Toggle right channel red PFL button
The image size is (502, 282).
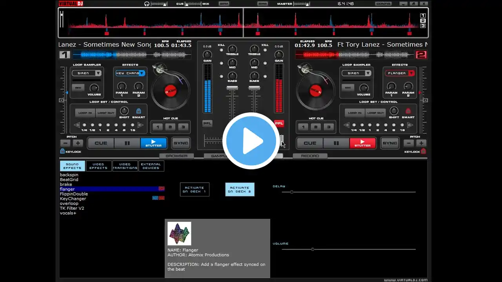tap(279, 123)
